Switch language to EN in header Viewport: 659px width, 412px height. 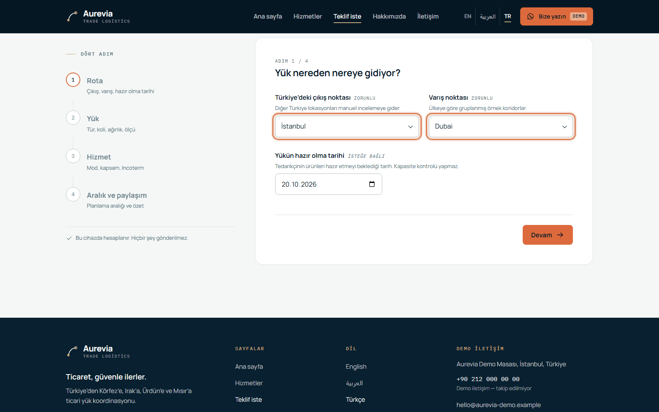(x=467, y=16)
